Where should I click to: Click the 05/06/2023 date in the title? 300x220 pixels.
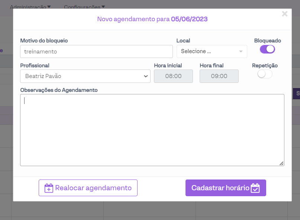coord(189,19)
